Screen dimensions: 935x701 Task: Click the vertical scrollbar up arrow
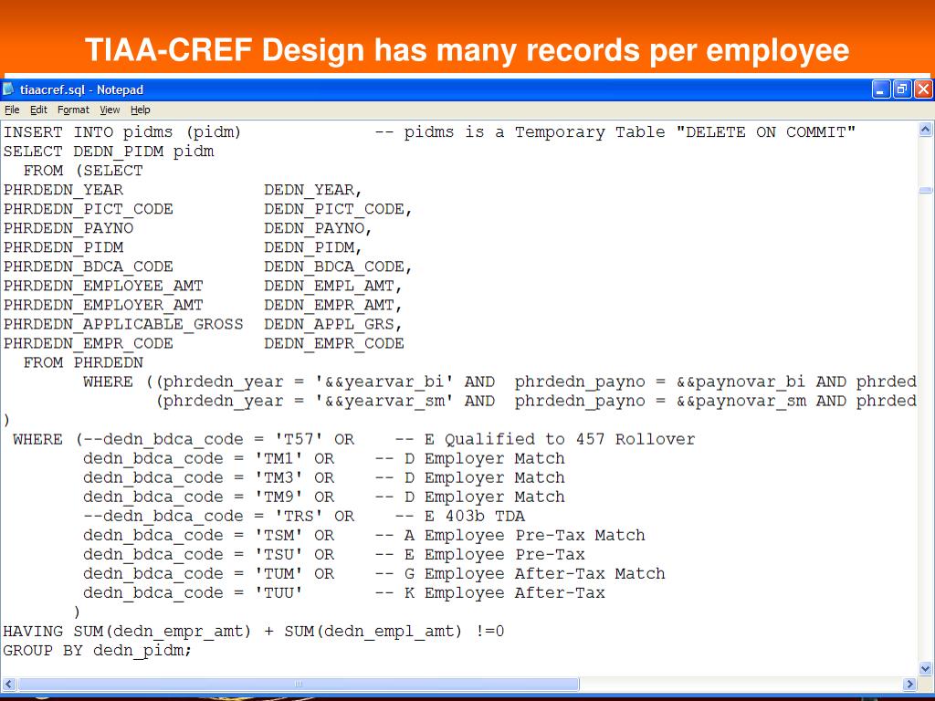coord(926,130)
